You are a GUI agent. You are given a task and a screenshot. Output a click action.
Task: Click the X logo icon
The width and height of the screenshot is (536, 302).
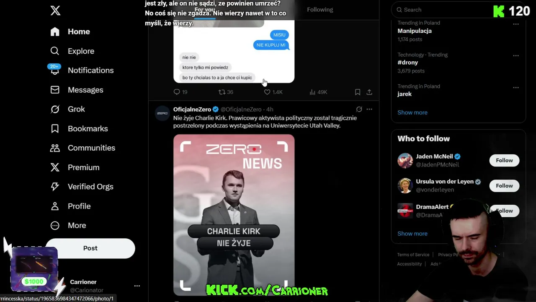(55, 10)
